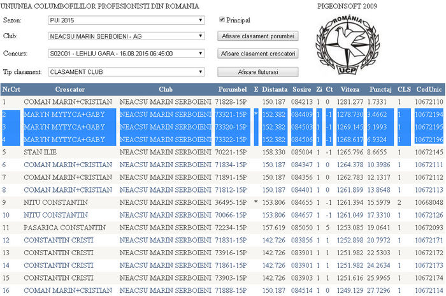Select row 5 breeder STAN ILIE
This screenshot has height=296, width=446.
pyautogui.click(x=40, y=152)
